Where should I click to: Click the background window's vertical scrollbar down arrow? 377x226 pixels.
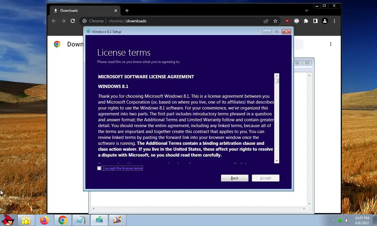coord(309,204)
